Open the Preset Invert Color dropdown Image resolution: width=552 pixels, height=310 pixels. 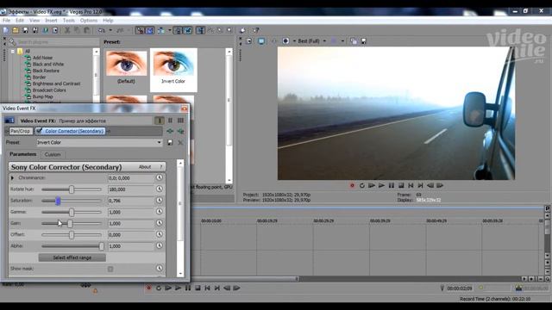(159, 142)
